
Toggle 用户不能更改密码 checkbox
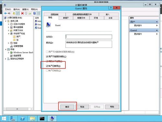tap(47, 56)
